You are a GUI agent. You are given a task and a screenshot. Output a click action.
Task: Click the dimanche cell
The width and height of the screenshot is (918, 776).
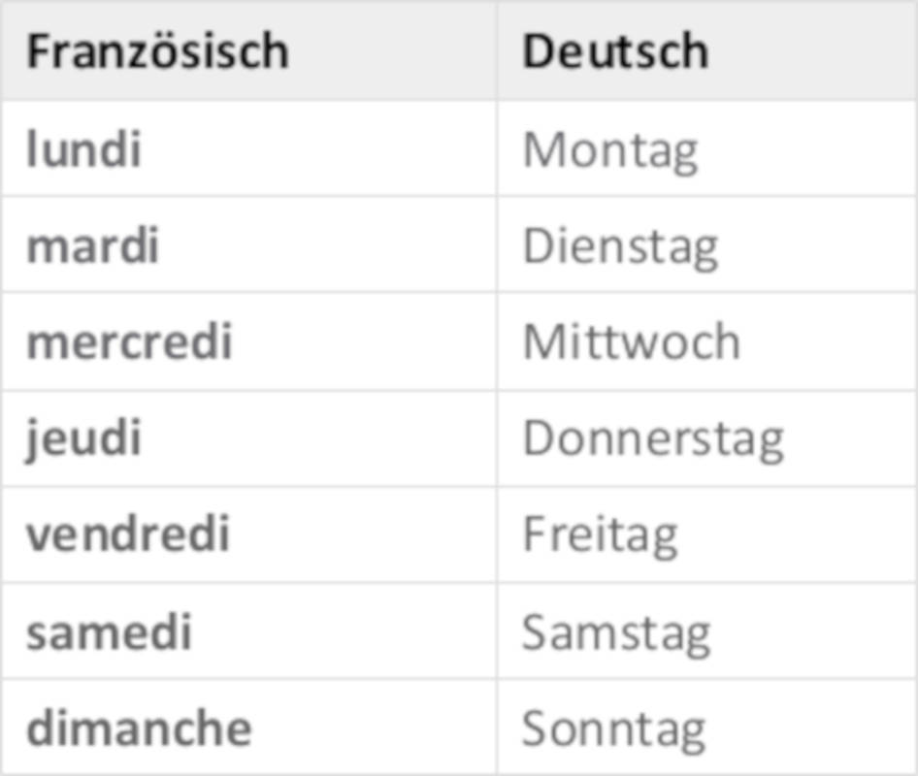click(x=139, y=727)
